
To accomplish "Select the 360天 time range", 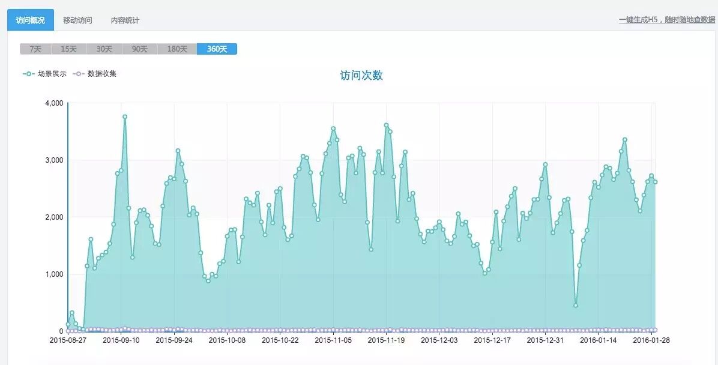I will [x=217, y=49].
